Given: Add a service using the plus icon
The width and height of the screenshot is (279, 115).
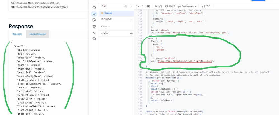Looking at the screenshot, I should click(x=131, y=33).
